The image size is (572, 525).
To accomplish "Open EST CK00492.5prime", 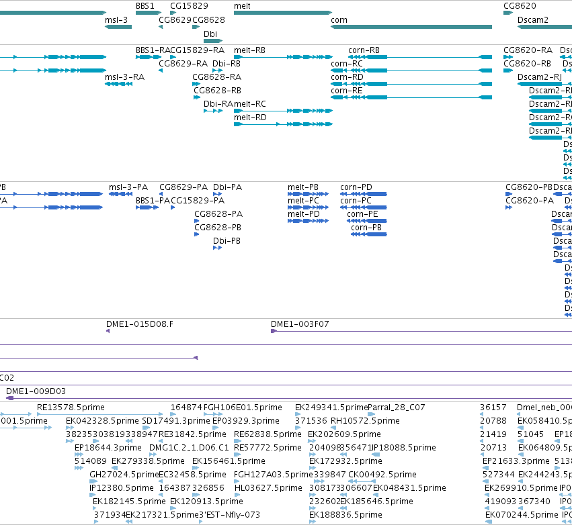I will pyautogui.click(x=382, y=475).
